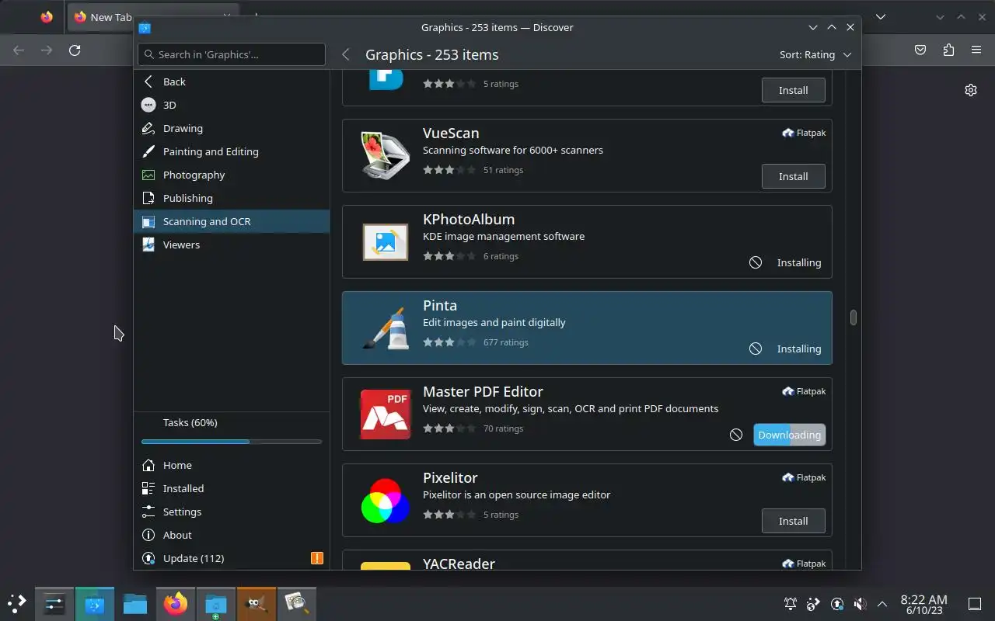Install Pixelitor
995x621 pixels.
tap(793, 521)
